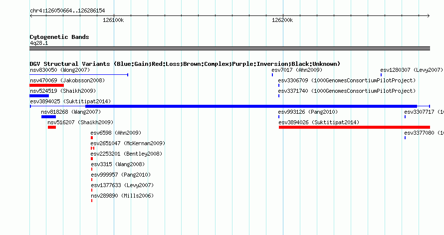This screenshot has height=235, width=444.
Task: Open esv3894026 (Suktitipat2014) variant label
Action: click(319, 122)
